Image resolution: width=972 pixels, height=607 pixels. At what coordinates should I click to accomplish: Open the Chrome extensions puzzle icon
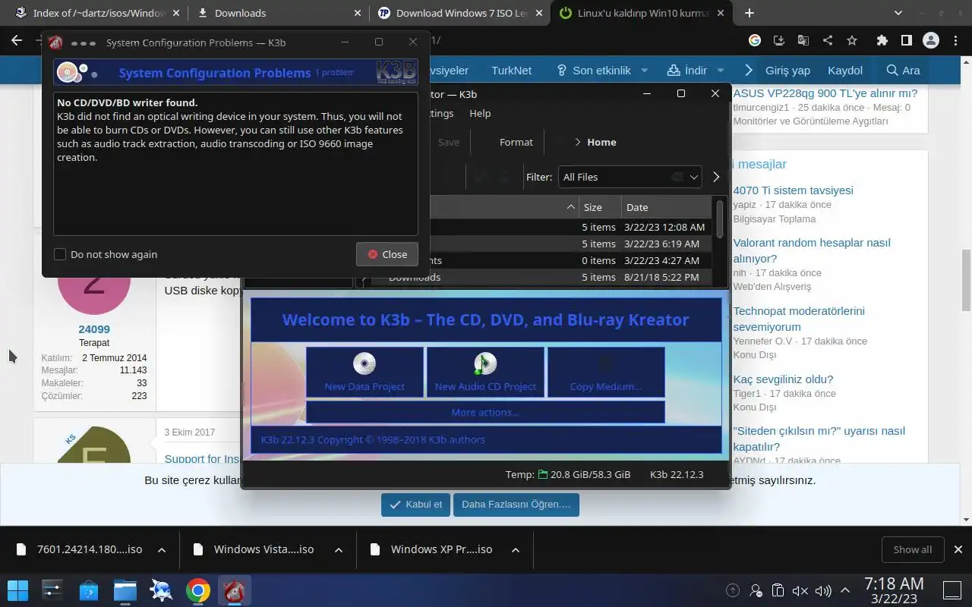point(882,40)
